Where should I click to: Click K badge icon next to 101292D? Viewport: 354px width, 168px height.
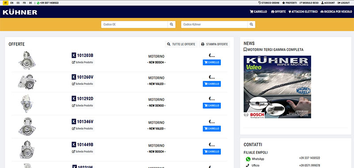coord(74,99)
